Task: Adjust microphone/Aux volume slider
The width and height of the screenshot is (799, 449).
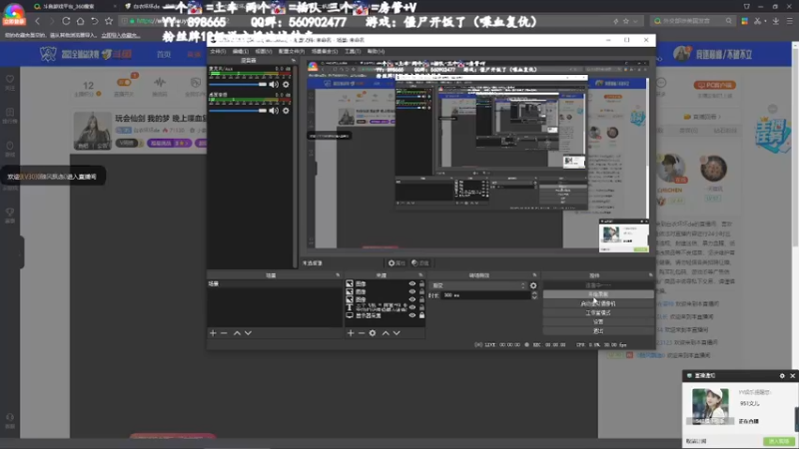Action: (238, 84)
